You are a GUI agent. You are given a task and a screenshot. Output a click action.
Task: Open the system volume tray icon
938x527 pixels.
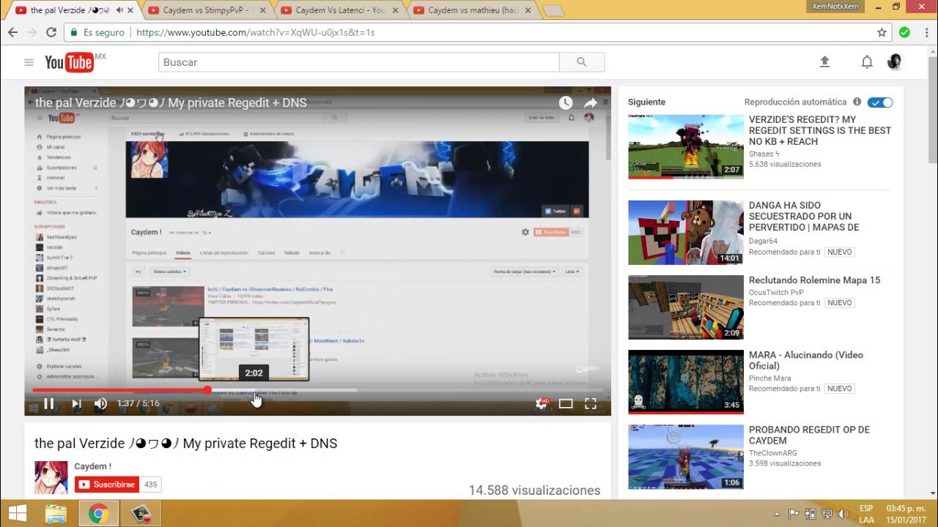coord(843,514)
